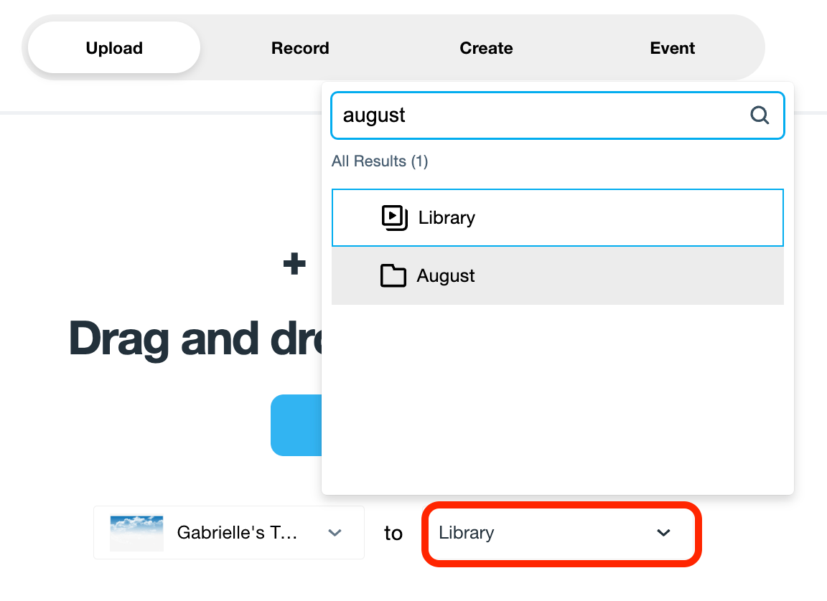Select the Upload tab

point(113,47)
